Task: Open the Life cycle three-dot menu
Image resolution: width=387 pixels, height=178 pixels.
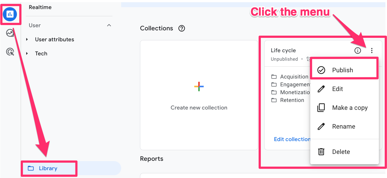Action: click(x=372, y=50)
